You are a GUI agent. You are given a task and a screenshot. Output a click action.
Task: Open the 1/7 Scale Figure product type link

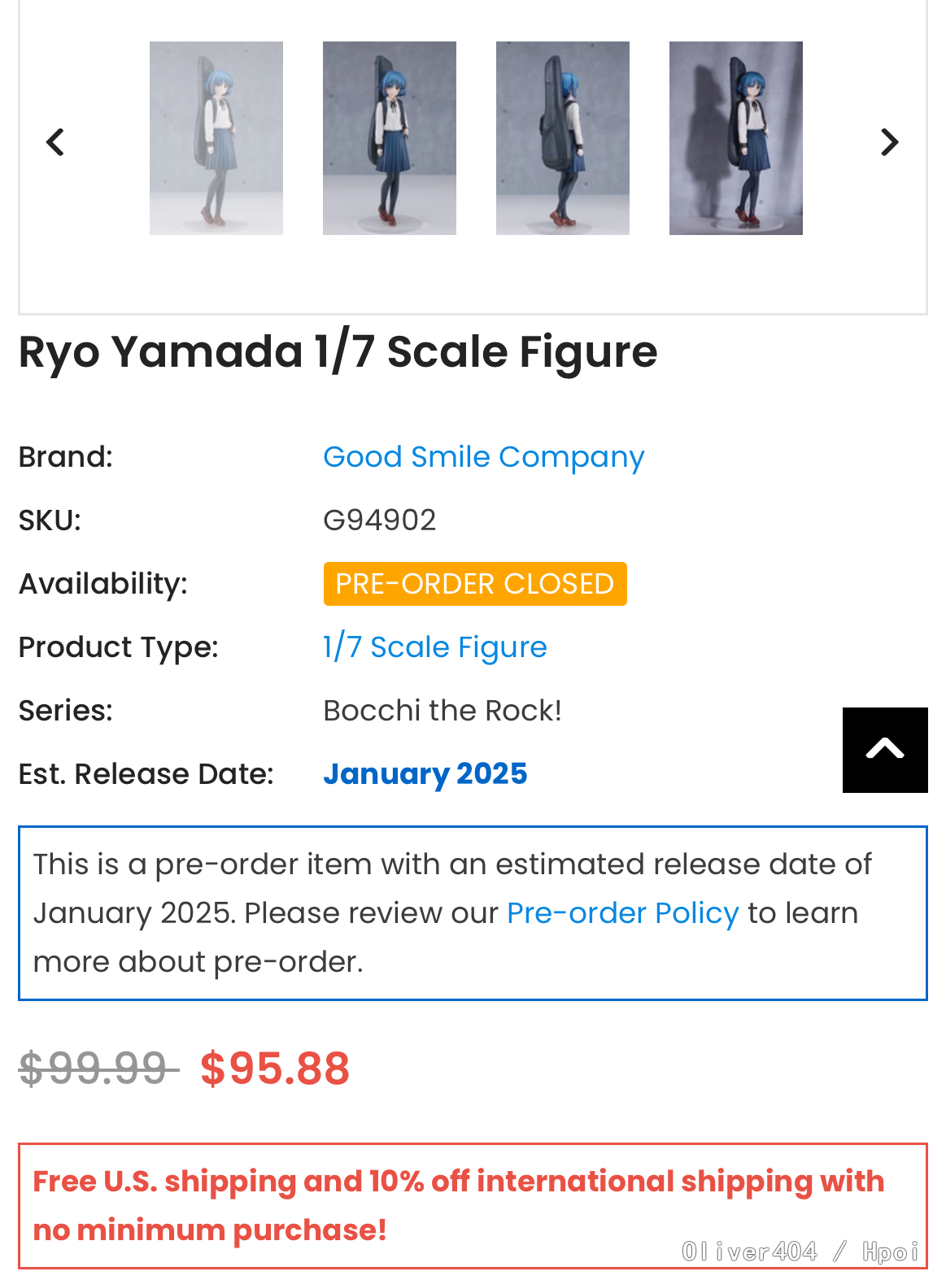435,647
